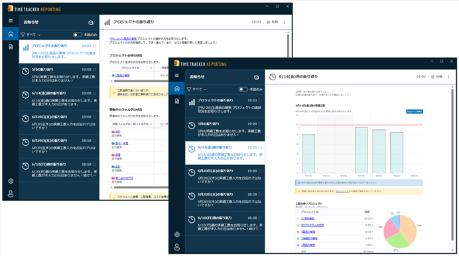Open 6/10(月)週の振り返り notification in front window
Screen dimensions: 459x256
click(225, 224)
